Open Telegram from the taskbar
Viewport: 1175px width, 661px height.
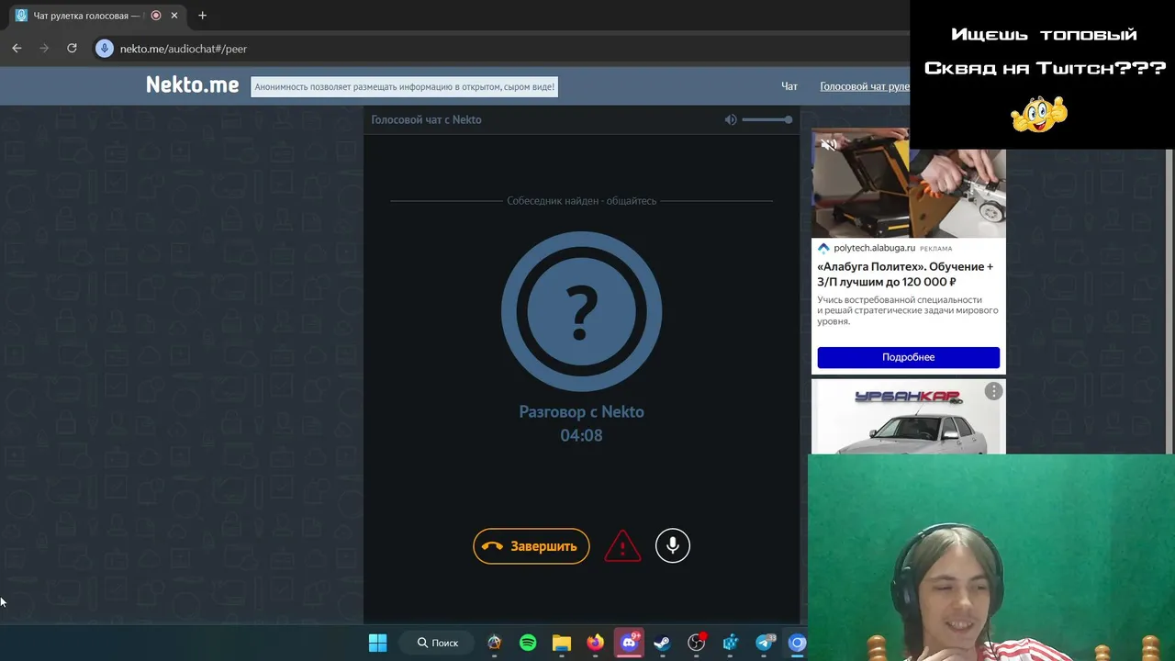point(764,643)
